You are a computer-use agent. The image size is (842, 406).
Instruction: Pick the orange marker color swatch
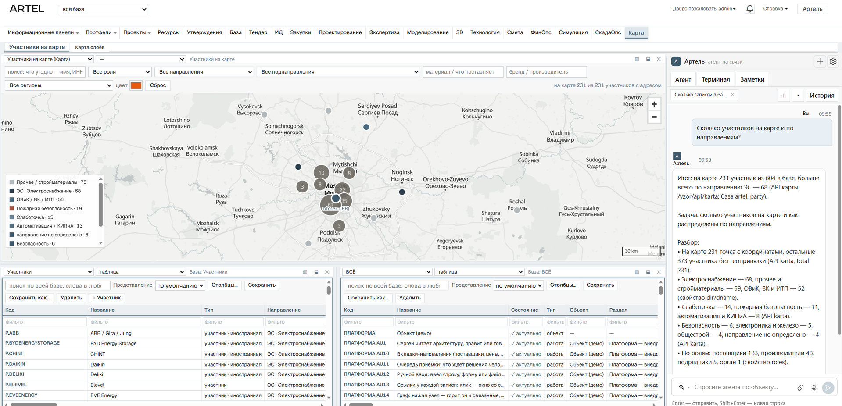(x=136, y=85)
